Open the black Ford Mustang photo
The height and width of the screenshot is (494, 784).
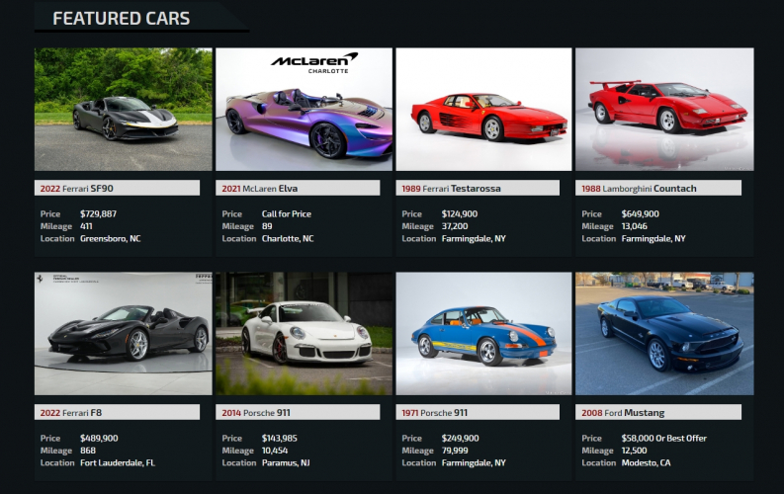pos(664,334)
